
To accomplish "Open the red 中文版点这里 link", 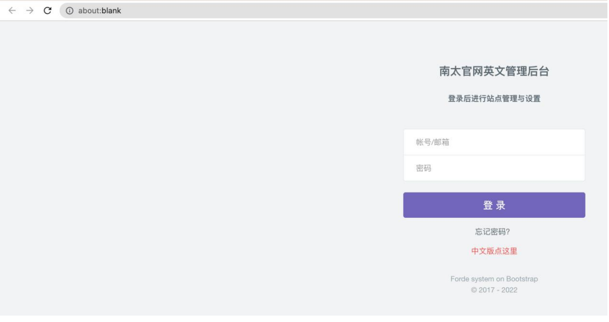I will coord(494,251).
